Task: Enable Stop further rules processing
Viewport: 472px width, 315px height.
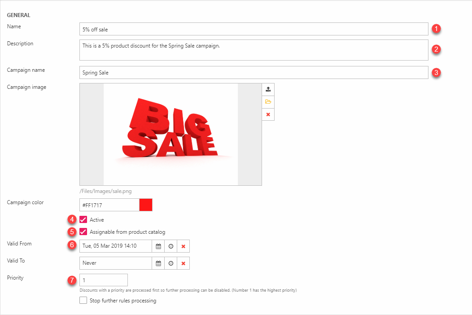Action: point(83,301)
